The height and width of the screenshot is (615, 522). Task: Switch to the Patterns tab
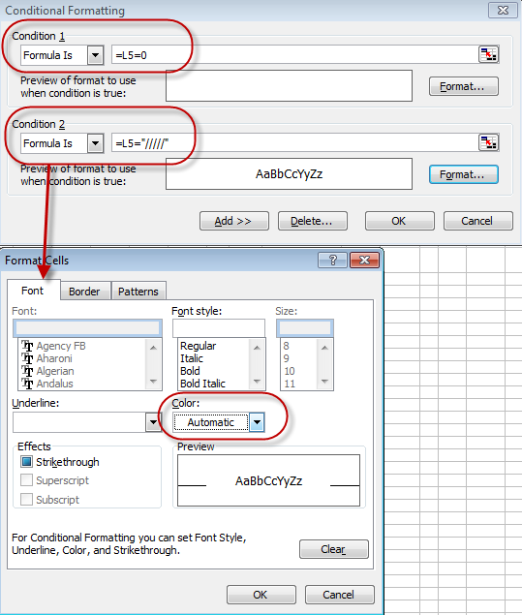(x=138, y=292)
